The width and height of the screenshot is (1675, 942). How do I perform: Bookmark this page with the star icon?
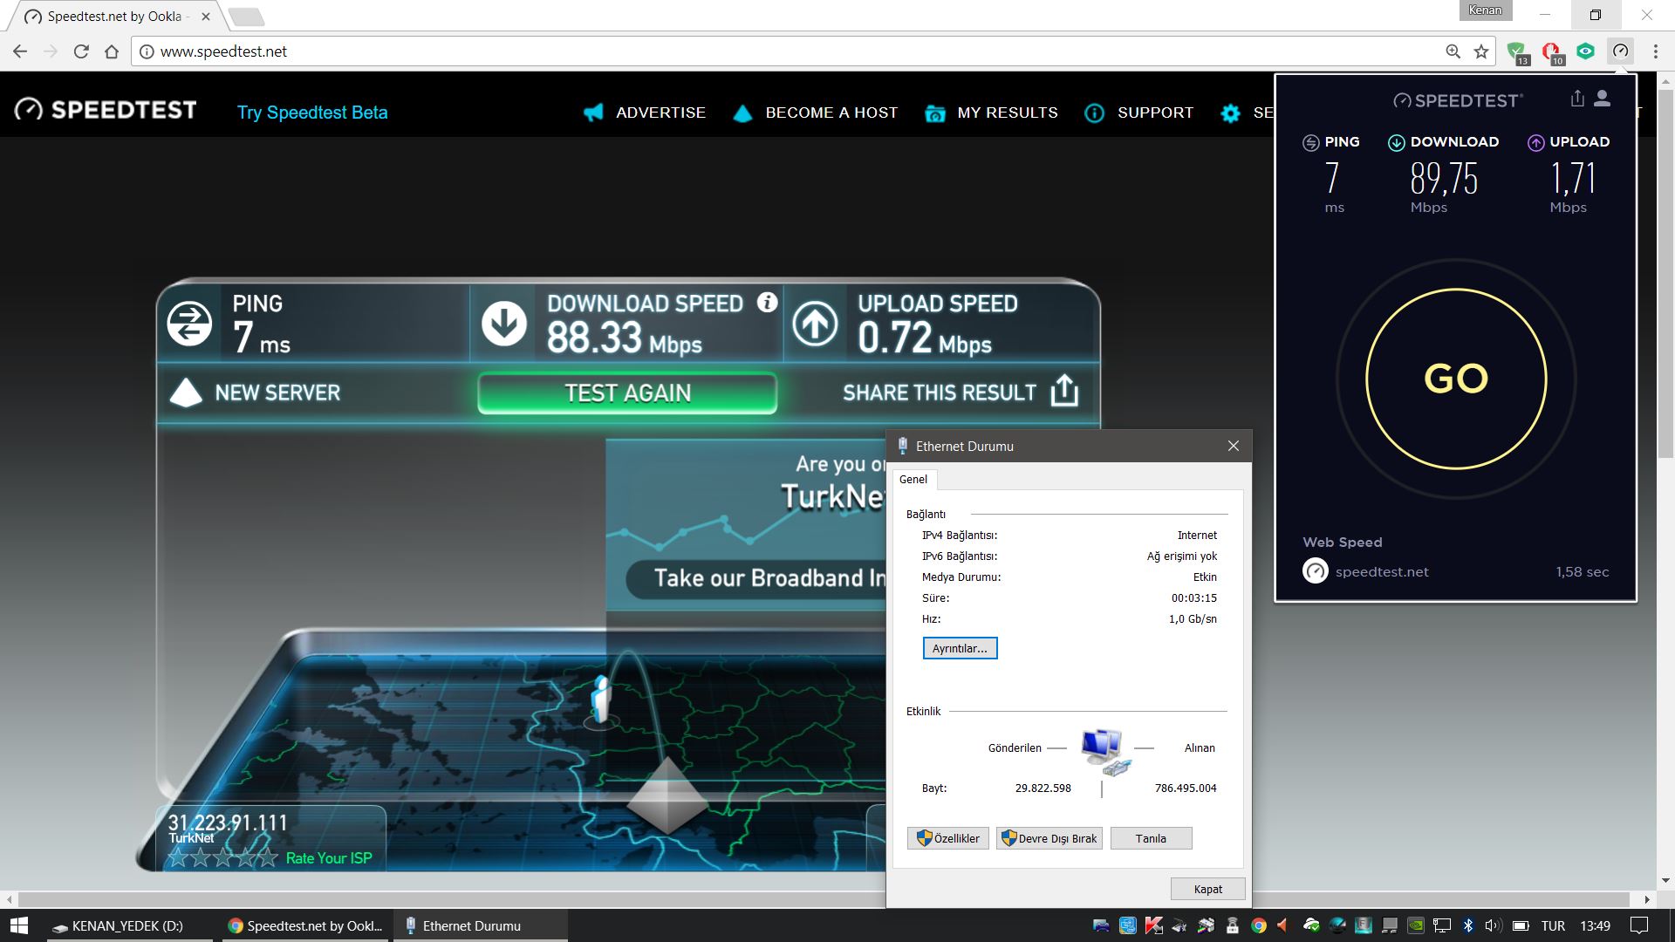pos(1481,51)
